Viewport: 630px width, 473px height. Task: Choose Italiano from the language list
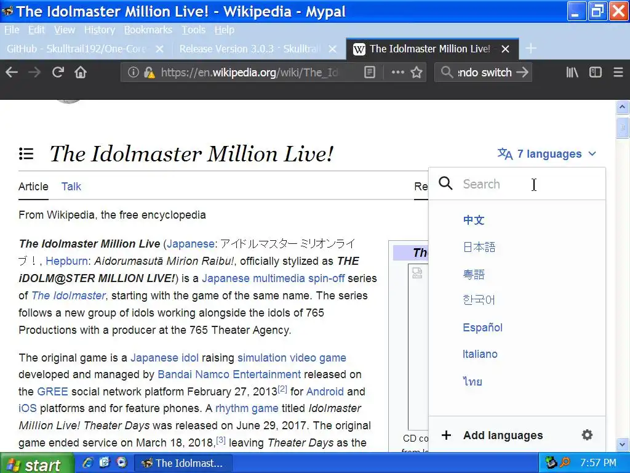click(480, 354)
